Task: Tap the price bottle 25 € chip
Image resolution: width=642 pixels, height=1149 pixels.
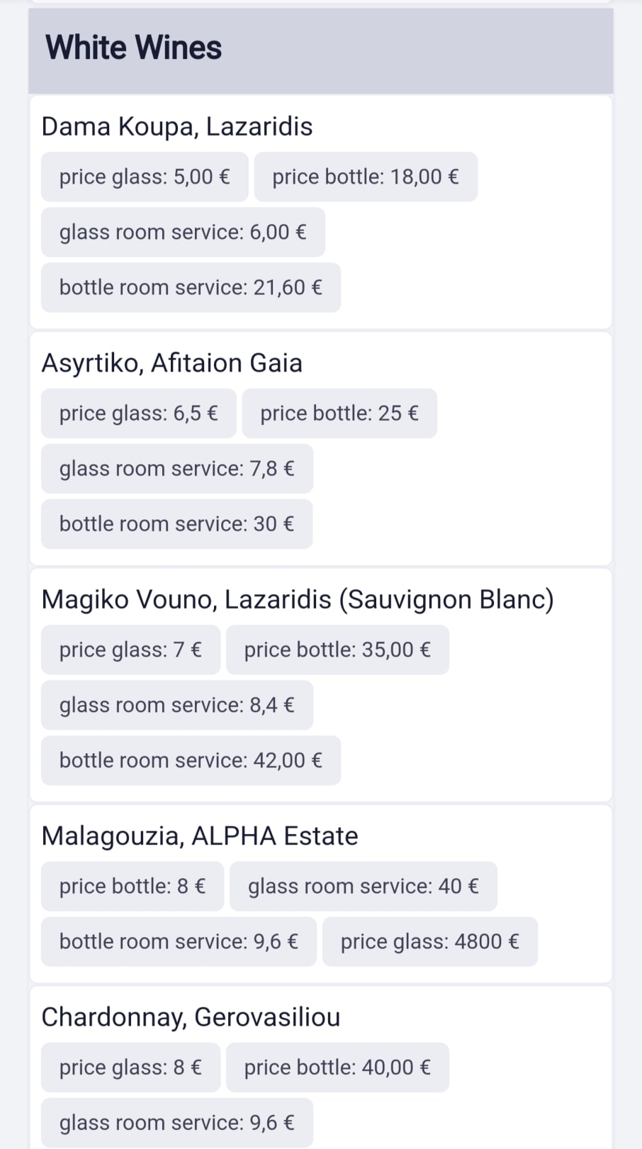Action: coord(339,413)
